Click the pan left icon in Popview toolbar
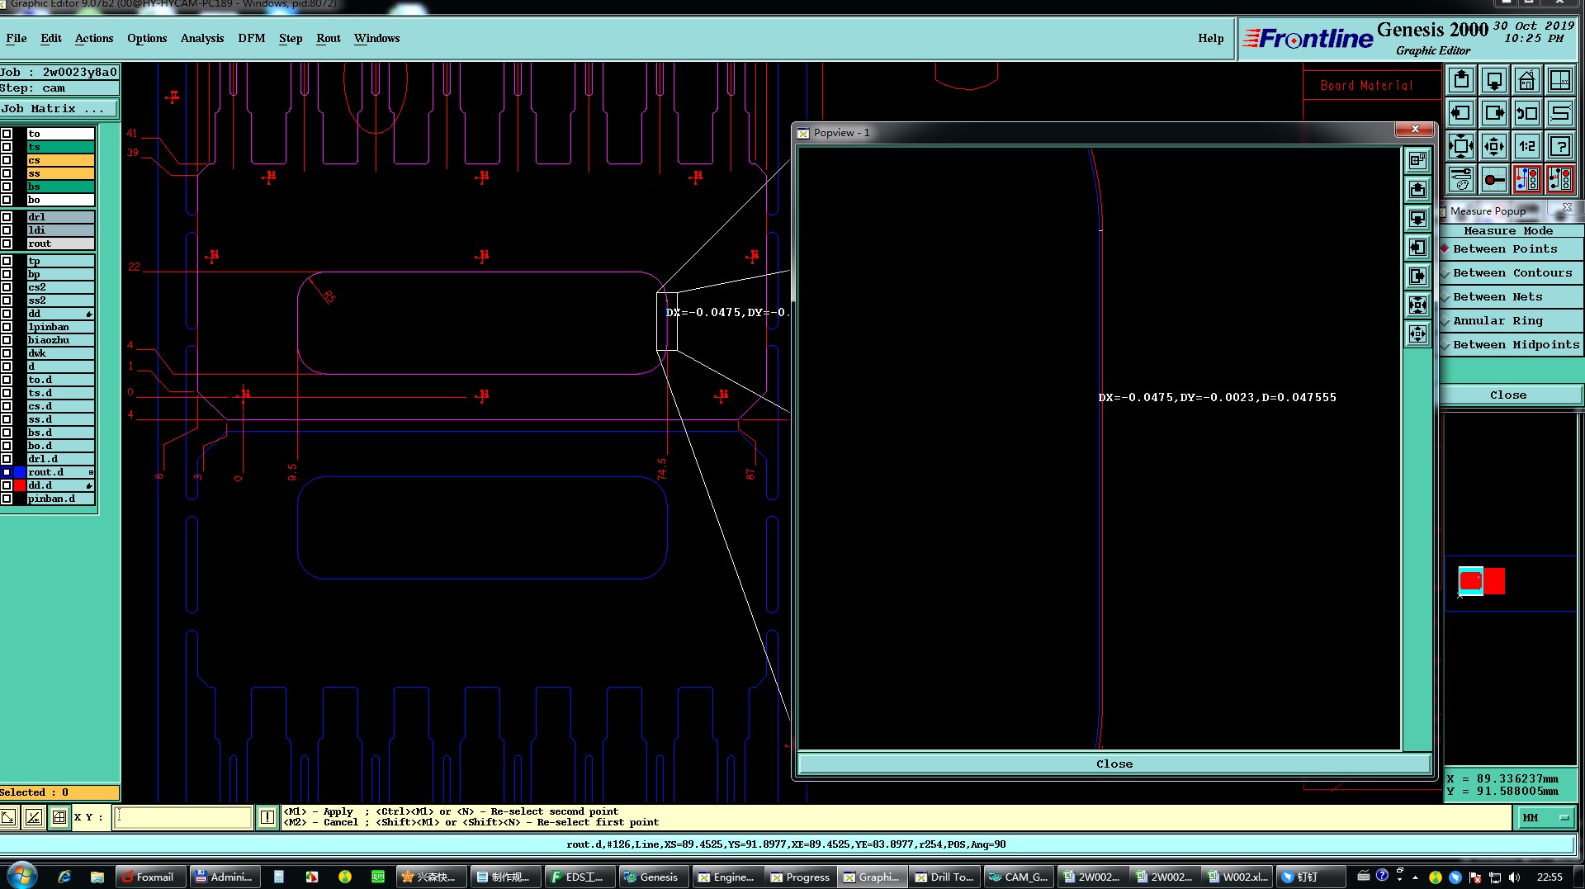Image resolution: width=1585 pixels, height=889 pixels. [x=1417, y=248]
